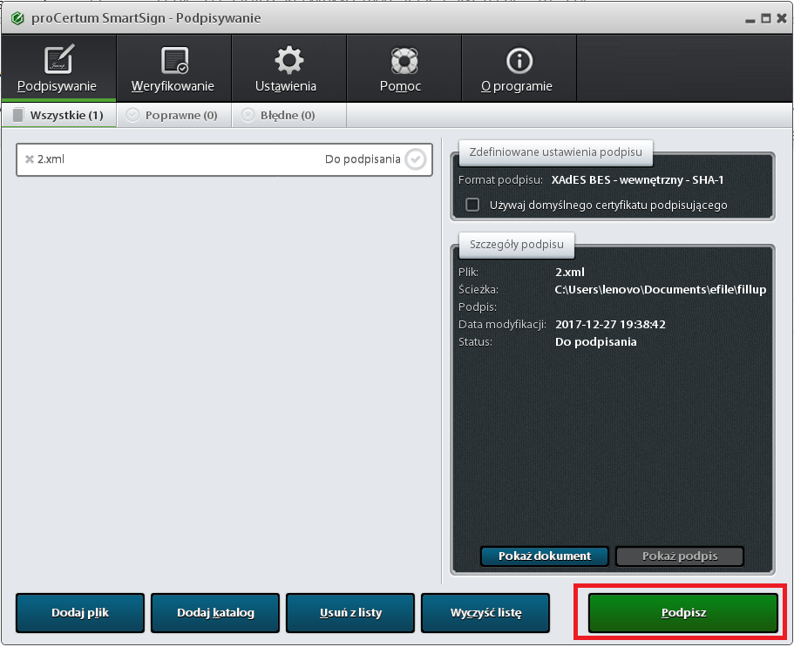Open Pomoc help lifebuoy
794x647 pixels.
[404, 68]
